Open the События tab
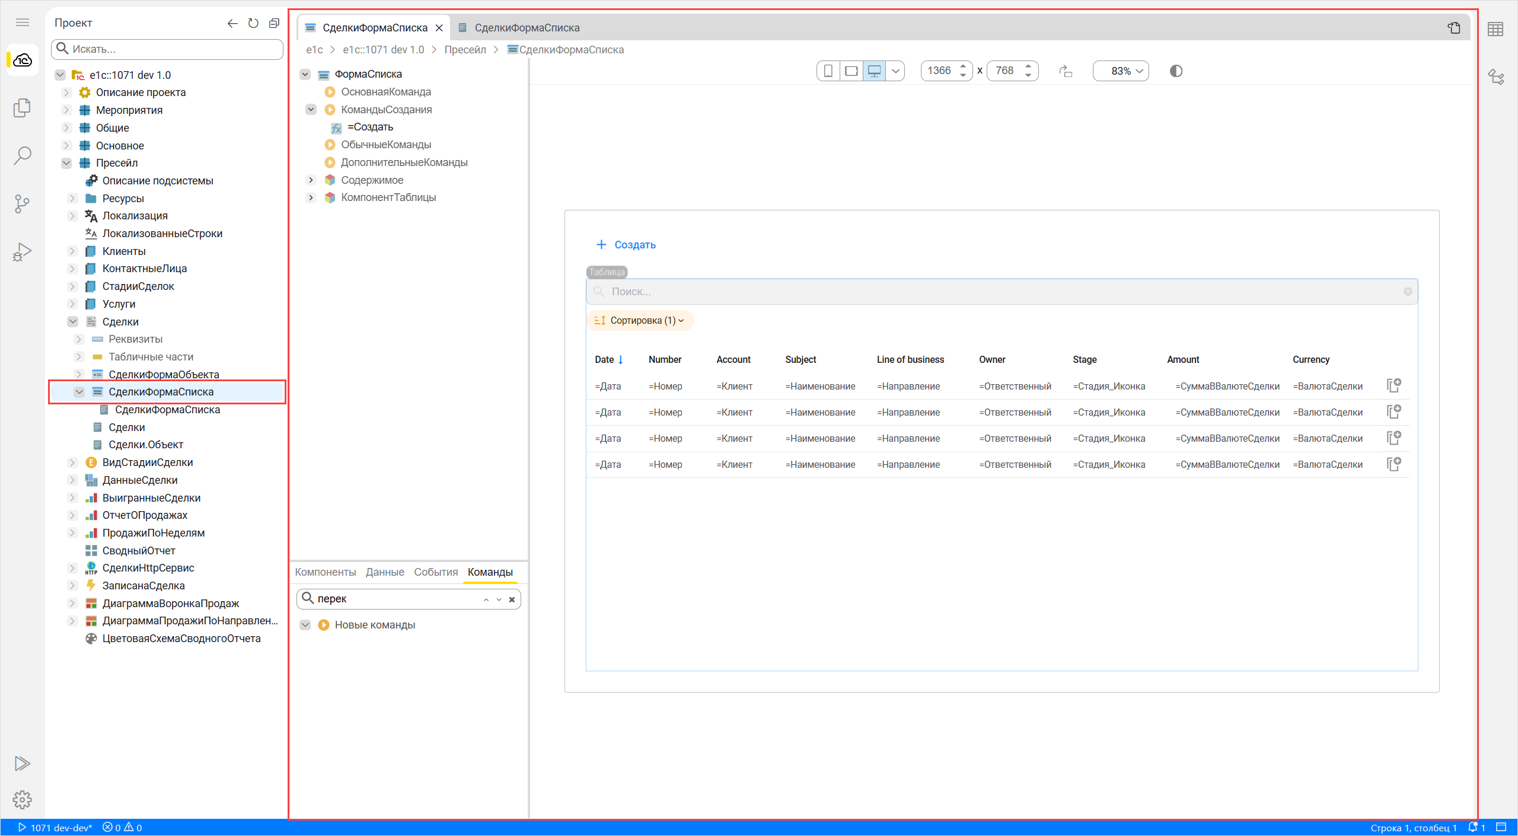1518x836 pixels. 436,572
